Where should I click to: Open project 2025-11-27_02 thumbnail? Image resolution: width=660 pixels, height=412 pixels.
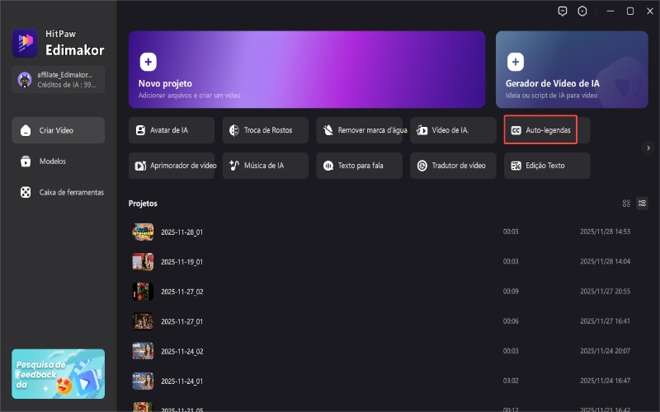point(143,291)
